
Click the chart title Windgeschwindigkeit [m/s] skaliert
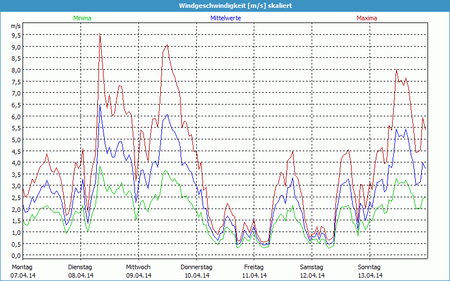pyautogui.click(x=235, y=6)
